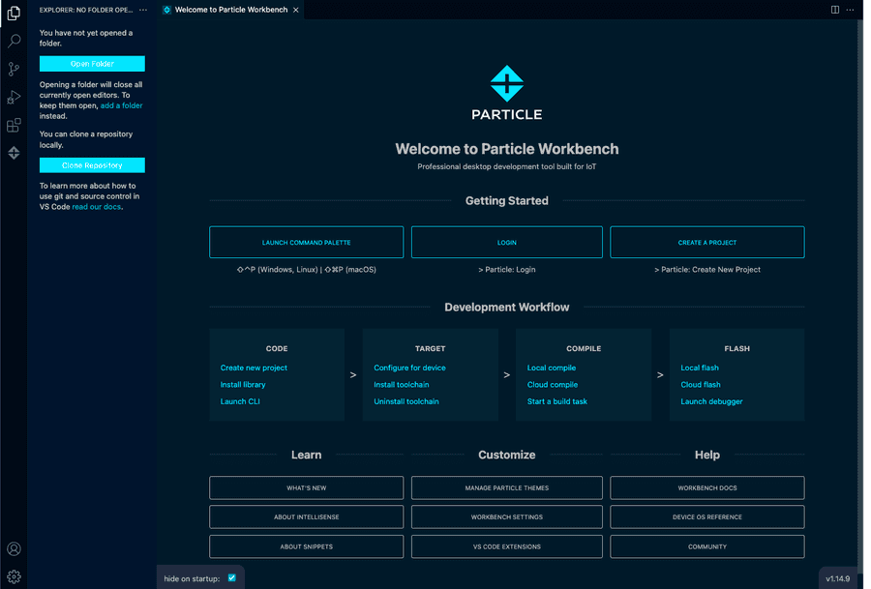
Task: Click the v1.14.9 version label
Action: click(838, 578)
